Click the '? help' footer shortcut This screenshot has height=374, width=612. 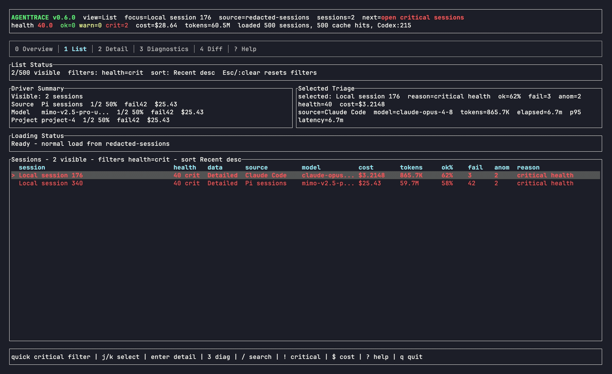coord(377,357)
